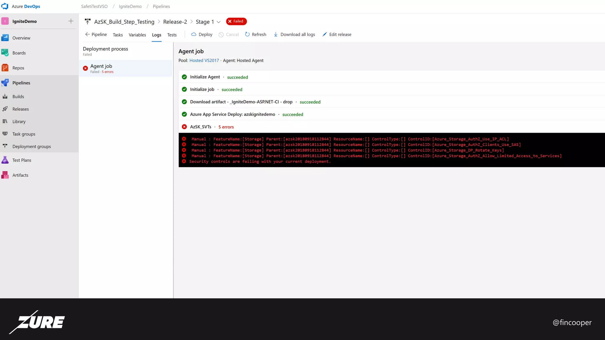Click Download all logs
Image resolution: width=605 pixels, height=340 pixels.
(294, 35)
